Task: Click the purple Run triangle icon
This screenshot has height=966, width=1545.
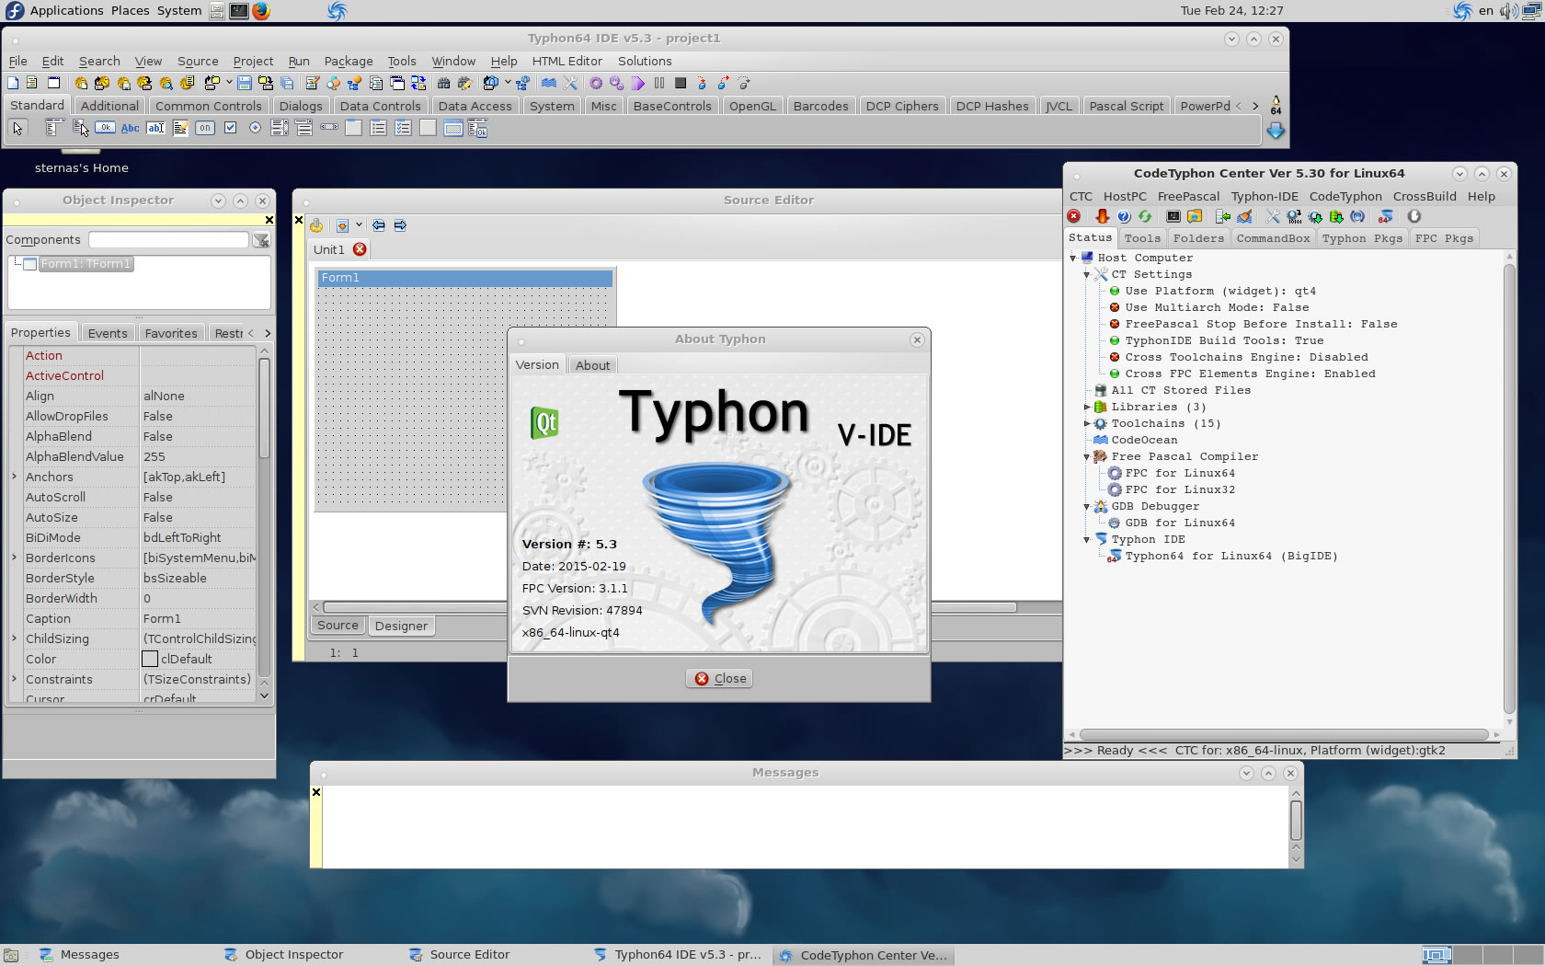Action: click(638, 83)
